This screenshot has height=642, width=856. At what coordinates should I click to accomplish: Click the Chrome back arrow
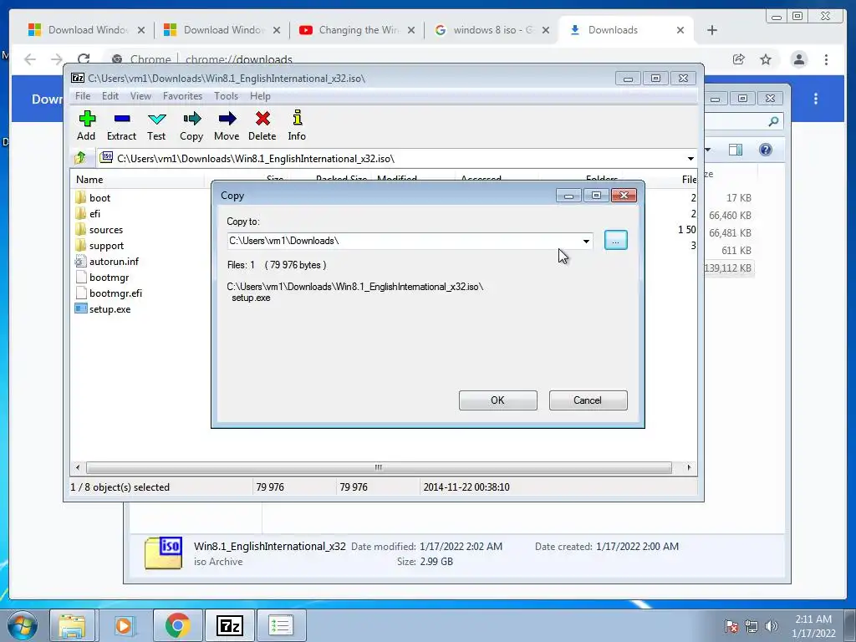tap(30, 59)
